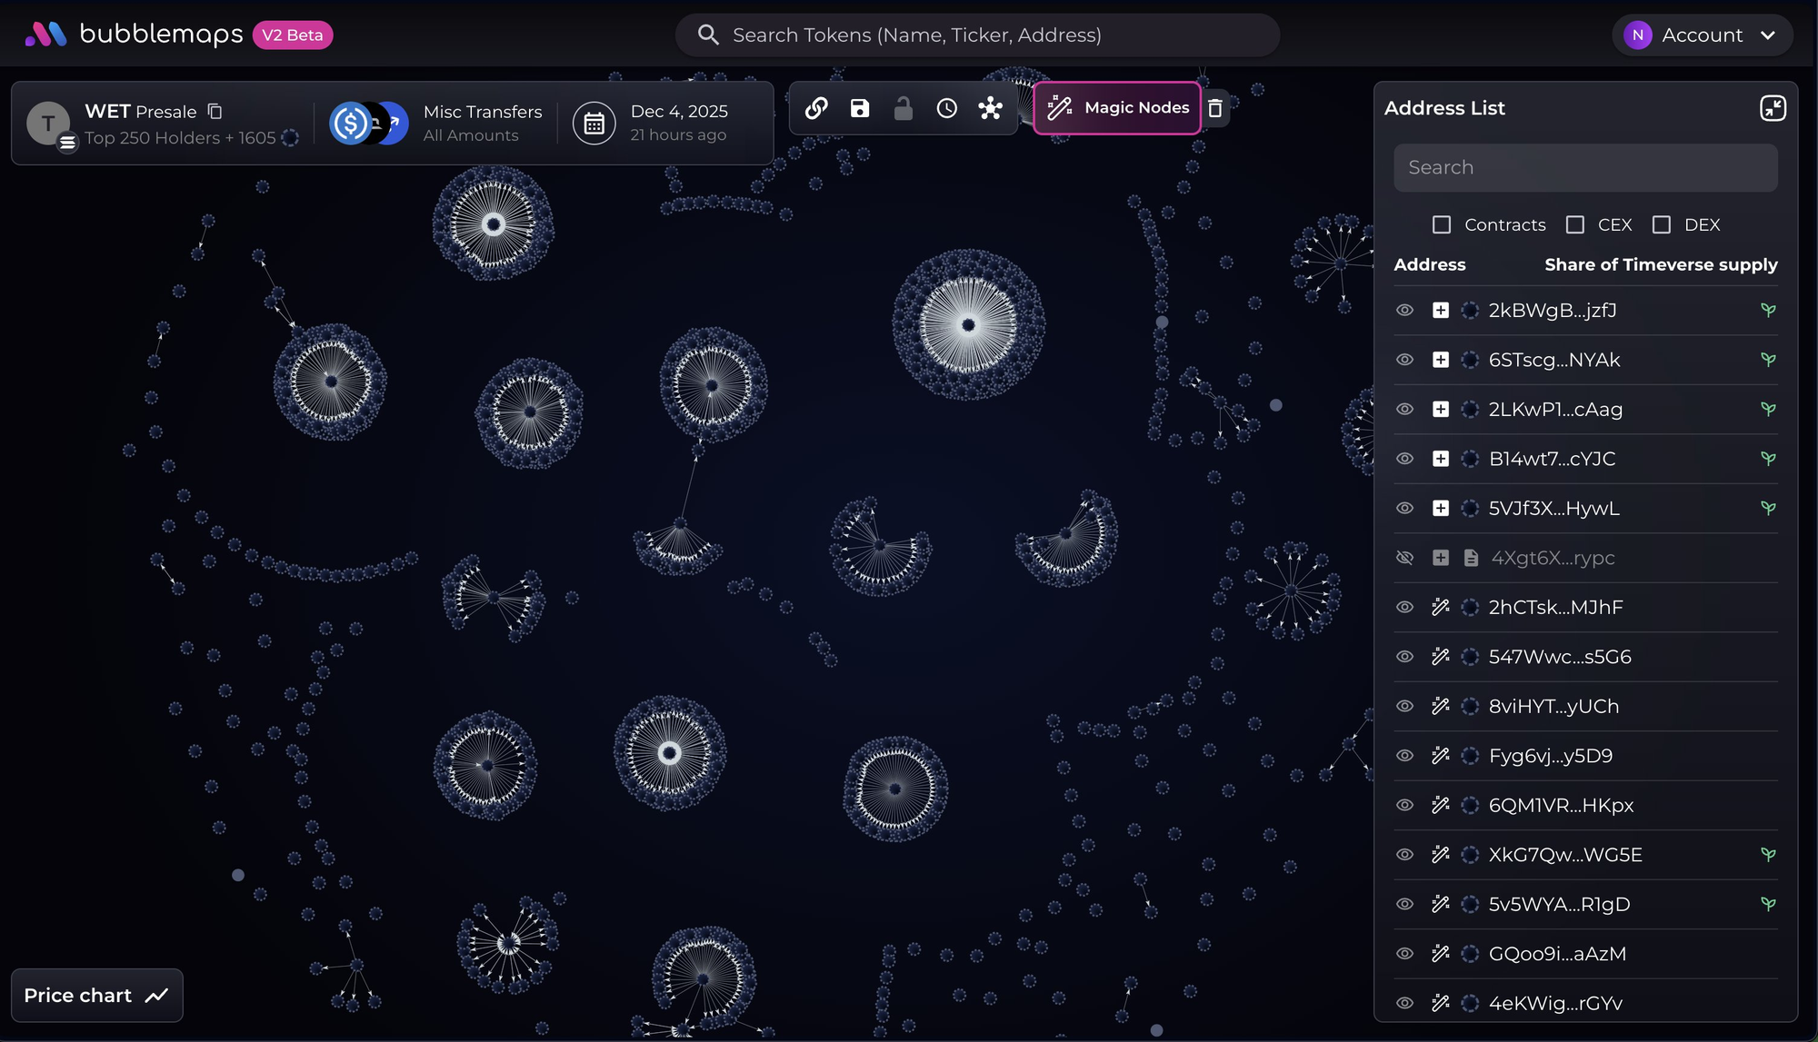The height and width of the screenshot is (1042, 1818).
Task: Check the CEX filter box
Action: (x=1575, y=224)
